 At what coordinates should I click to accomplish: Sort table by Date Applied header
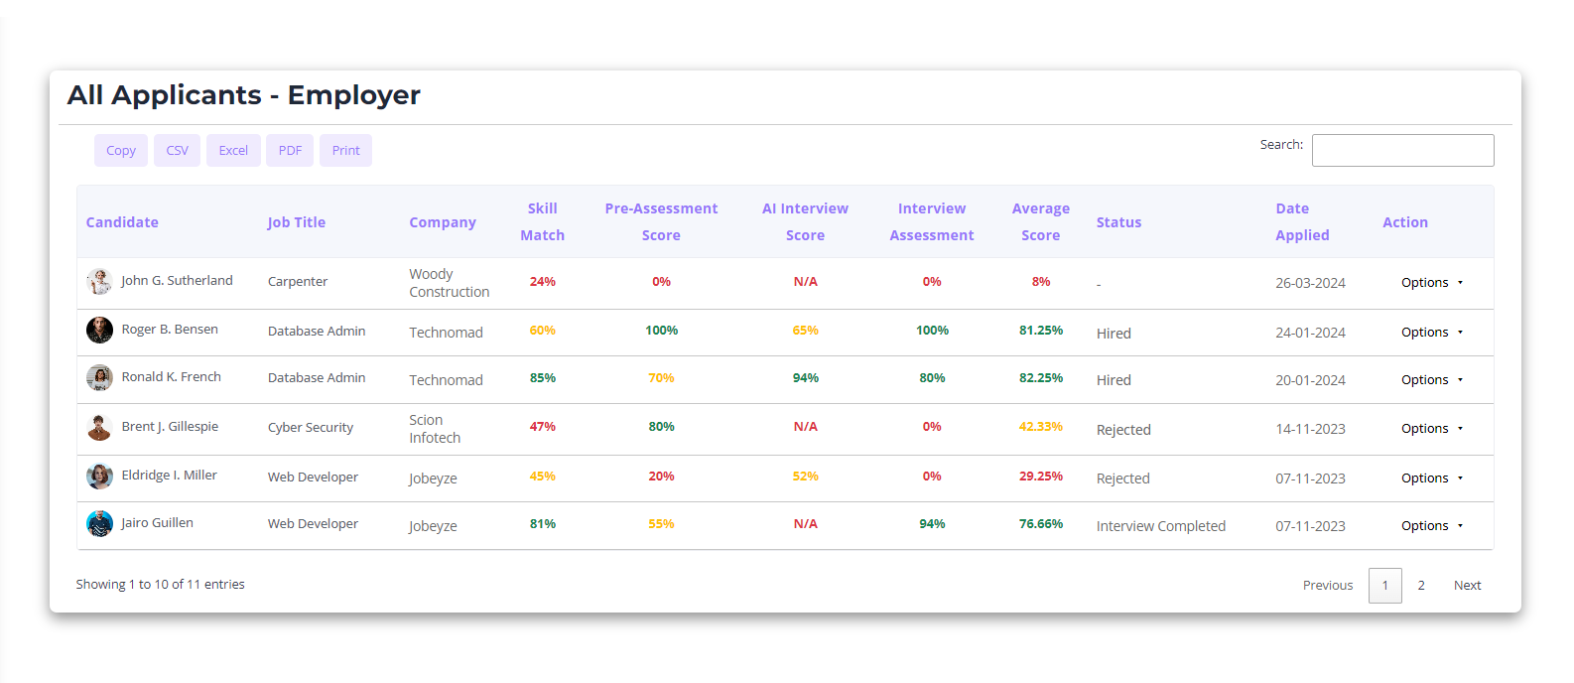pos(1301,222)
